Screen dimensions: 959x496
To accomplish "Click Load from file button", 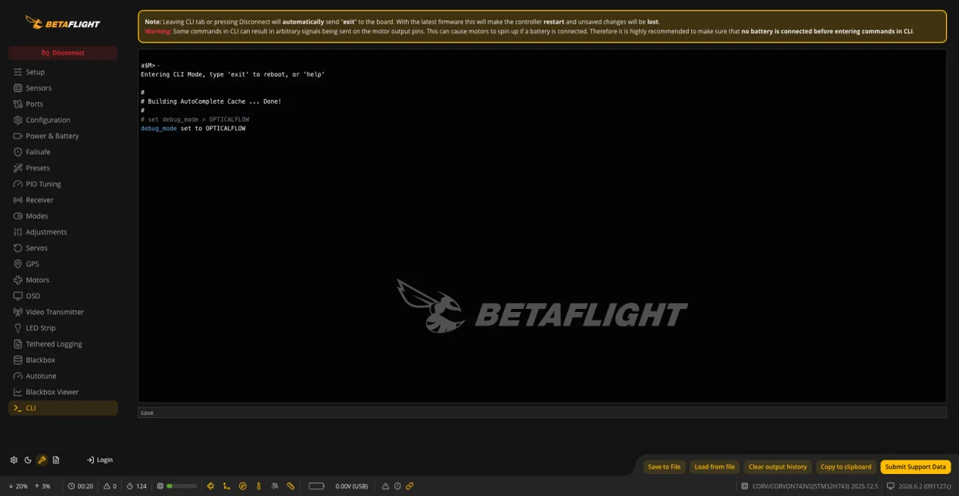I will pos(715,466).
